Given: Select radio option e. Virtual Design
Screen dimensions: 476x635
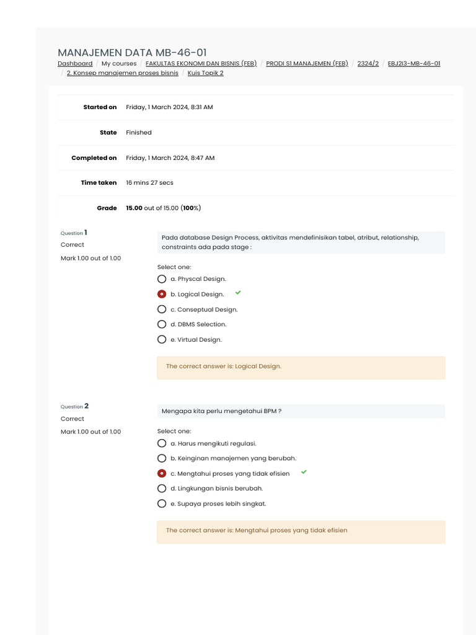Looking at the screenshot, I should tap(162, 340).
